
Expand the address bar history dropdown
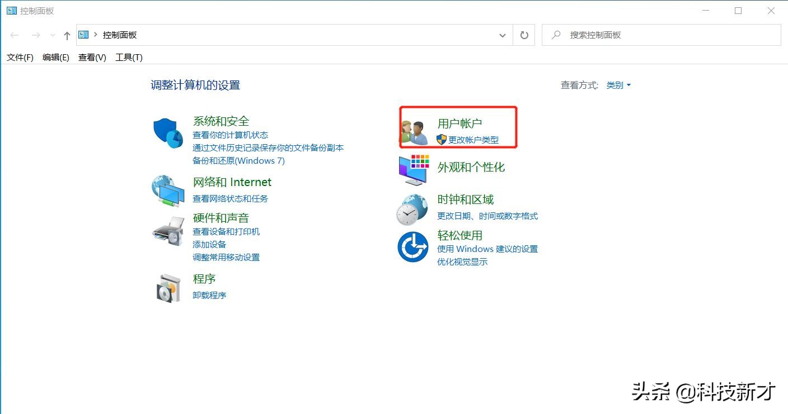503,35
